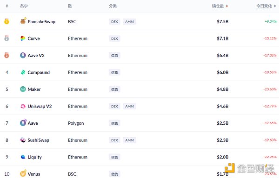Click the Maker teal logo icon
This screenshot has height=178, width=279.
tap(23, 89)
